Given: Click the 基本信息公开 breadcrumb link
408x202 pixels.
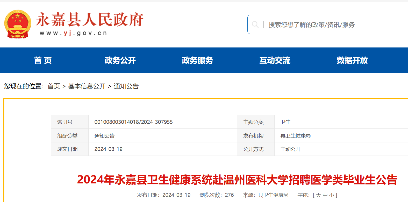Looking at the screenshot, I should pos(87,86).
